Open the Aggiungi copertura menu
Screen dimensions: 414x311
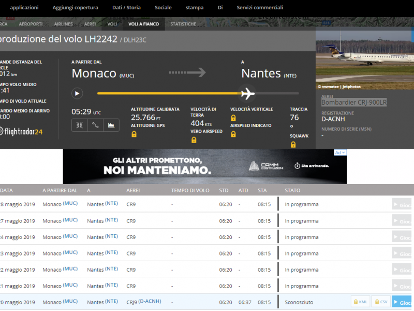pyautogui.click(x=75, y=8)
